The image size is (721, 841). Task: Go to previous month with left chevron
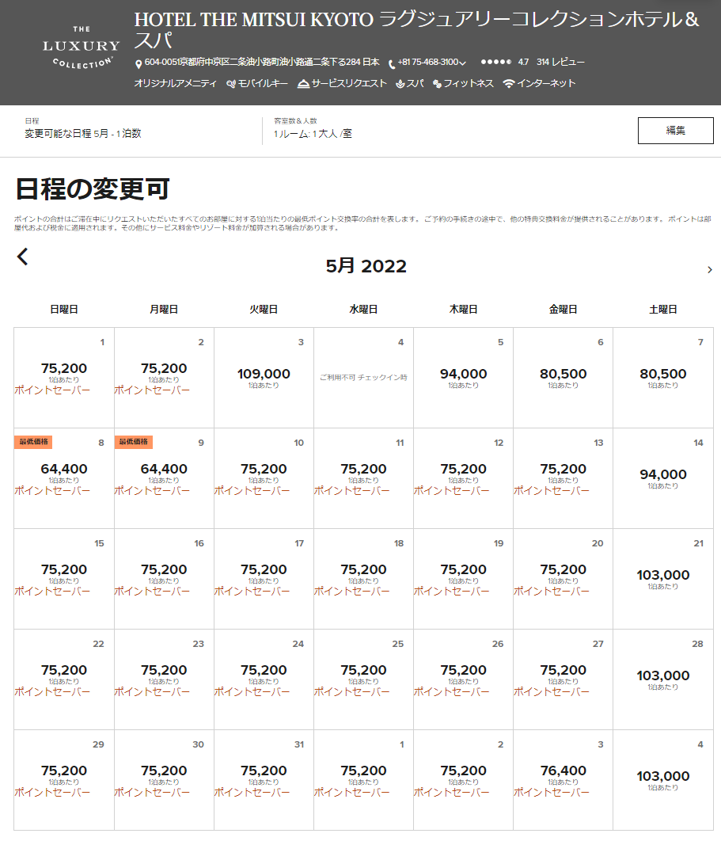[23, 257]
